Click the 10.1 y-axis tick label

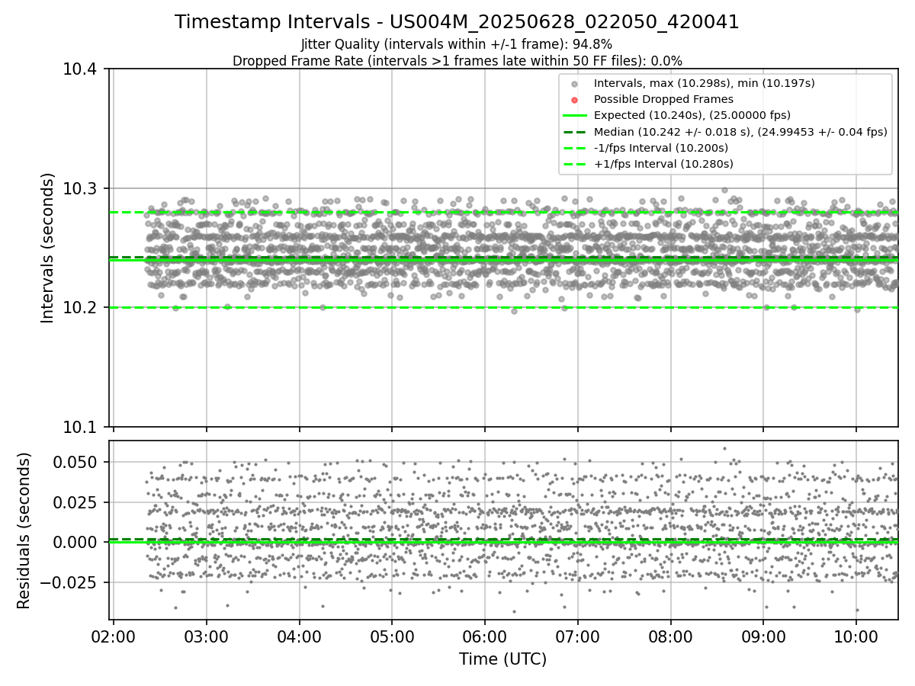click(80, 427)
